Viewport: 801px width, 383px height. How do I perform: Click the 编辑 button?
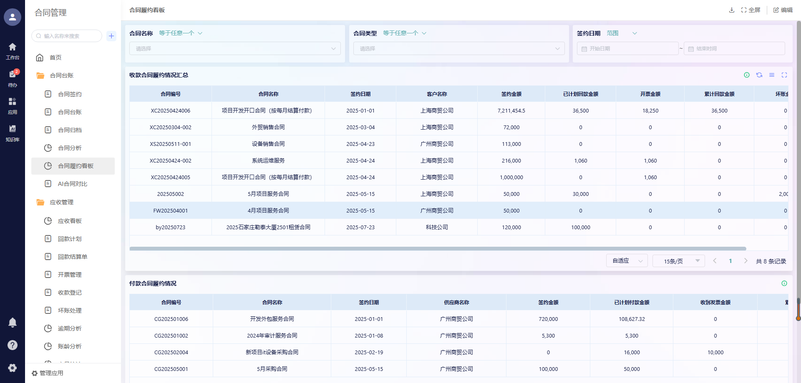(783, 10)
